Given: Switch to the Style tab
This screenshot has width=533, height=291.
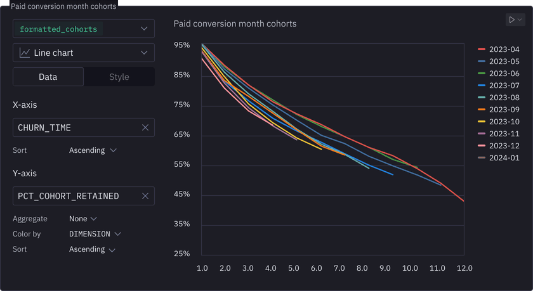Looking at the screenshot, I should 119,77.
